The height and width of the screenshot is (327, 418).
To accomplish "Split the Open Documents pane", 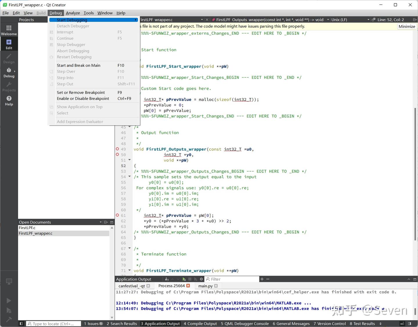I will point(106,222).
